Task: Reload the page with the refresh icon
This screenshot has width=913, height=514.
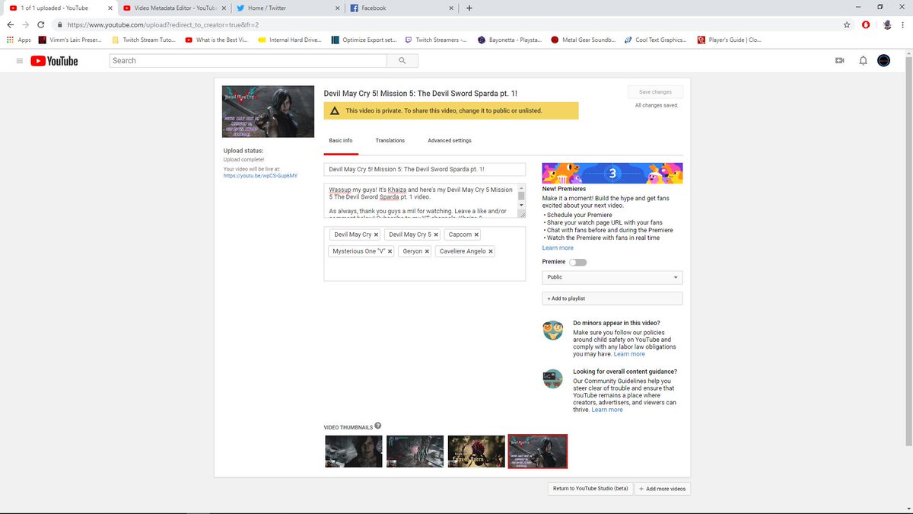Action: 42,24
